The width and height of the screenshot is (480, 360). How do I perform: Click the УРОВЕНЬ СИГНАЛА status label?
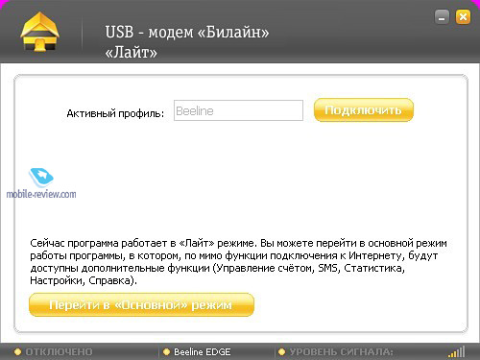point(341,352)
